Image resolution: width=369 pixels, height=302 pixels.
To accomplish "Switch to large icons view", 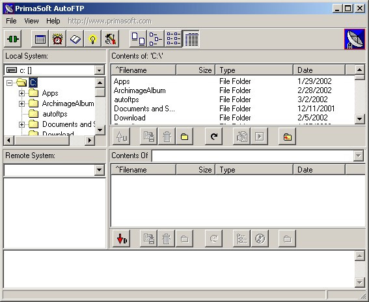I will [x=138, y=38].
